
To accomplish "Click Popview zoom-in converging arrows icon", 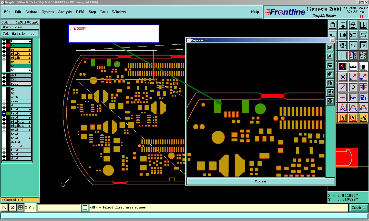I will click(x=330, y=92).
